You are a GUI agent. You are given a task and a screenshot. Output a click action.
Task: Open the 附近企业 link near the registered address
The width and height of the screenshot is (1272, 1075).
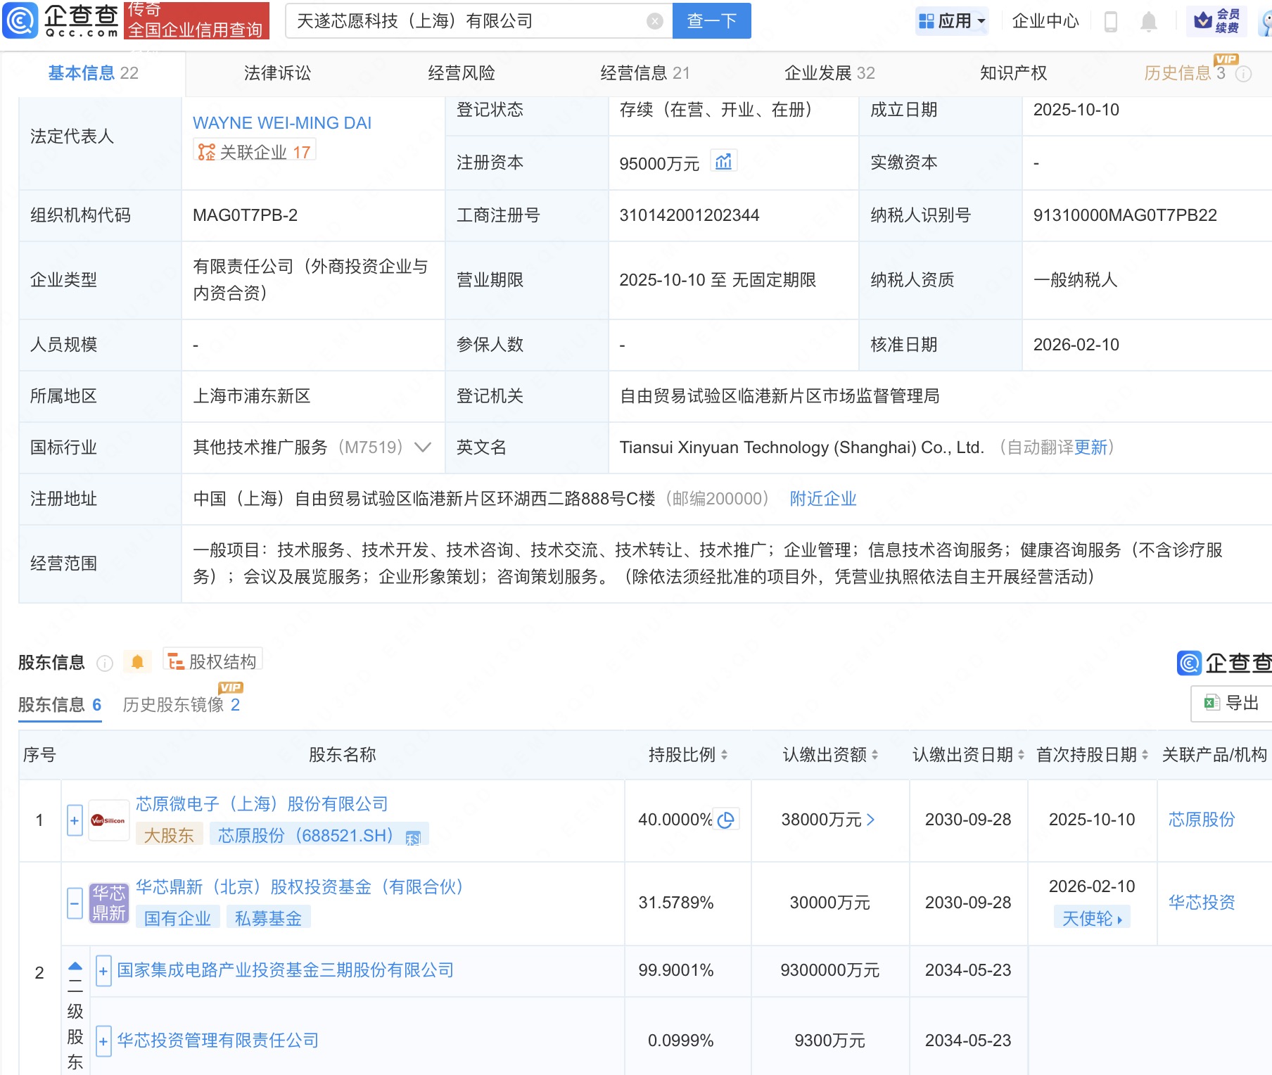(x=822, y=499)
